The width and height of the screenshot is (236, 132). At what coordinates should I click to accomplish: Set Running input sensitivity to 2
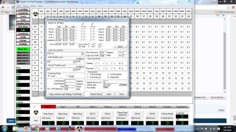coord(104,68)
